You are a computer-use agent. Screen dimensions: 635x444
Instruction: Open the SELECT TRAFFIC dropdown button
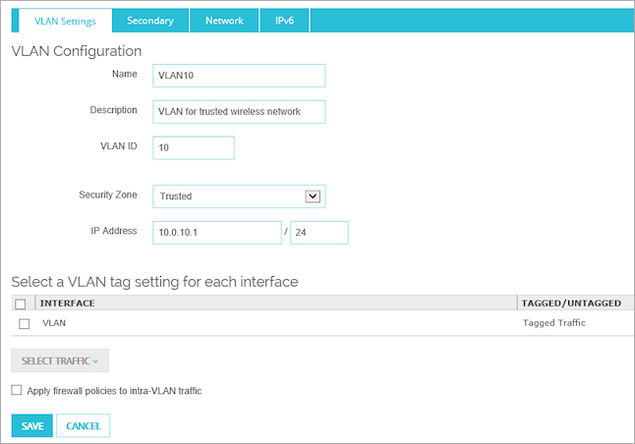[60, 361]
